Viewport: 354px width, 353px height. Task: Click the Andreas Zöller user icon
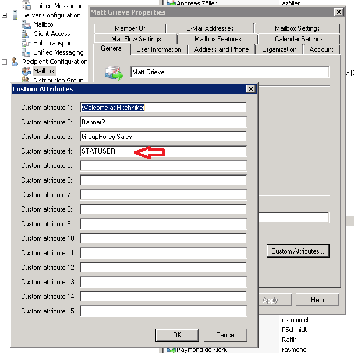coord(171,3)
